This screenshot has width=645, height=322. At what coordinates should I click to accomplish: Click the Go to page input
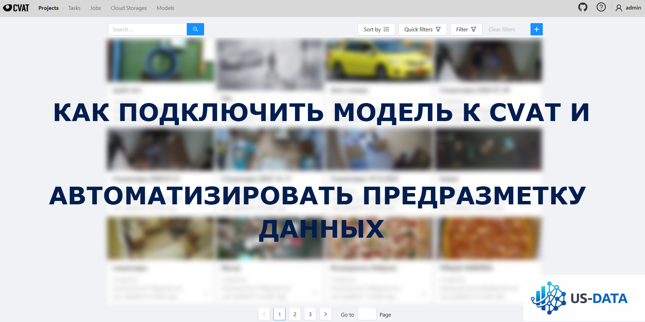point(367,314)
